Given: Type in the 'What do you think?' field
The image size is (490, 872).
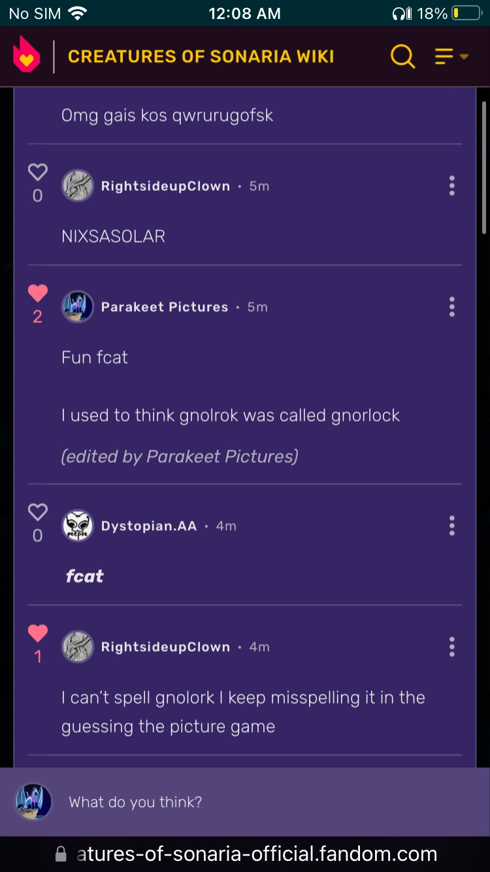Looking at the screenshot, I should point(261,802).
